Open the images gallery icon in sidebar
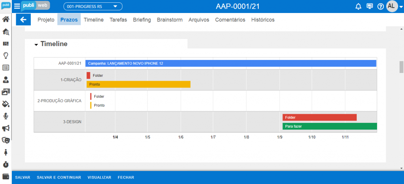The image size is (404, 184). coord(6,92)
